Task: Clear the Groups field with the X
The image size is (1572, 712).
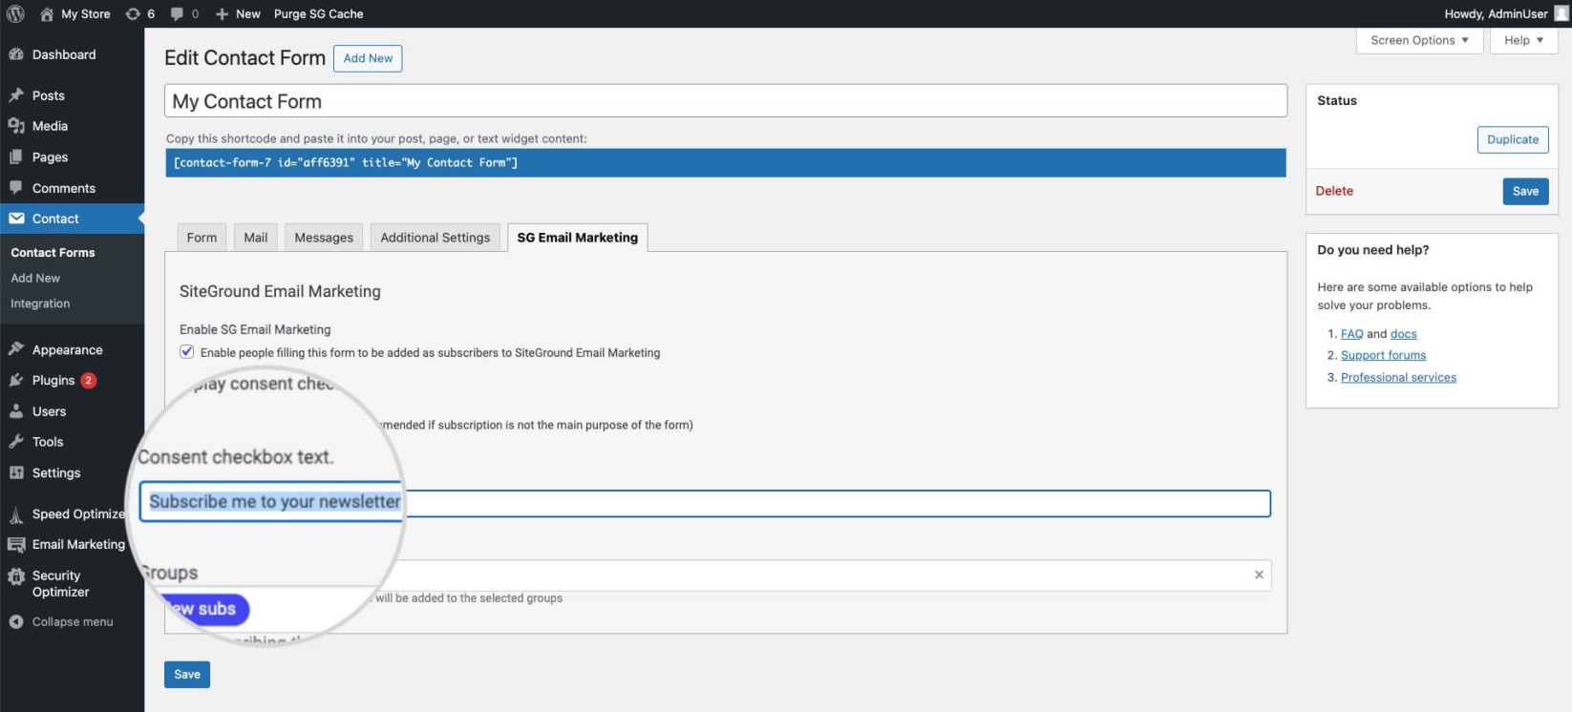Action: click(x=1259, y=575)
